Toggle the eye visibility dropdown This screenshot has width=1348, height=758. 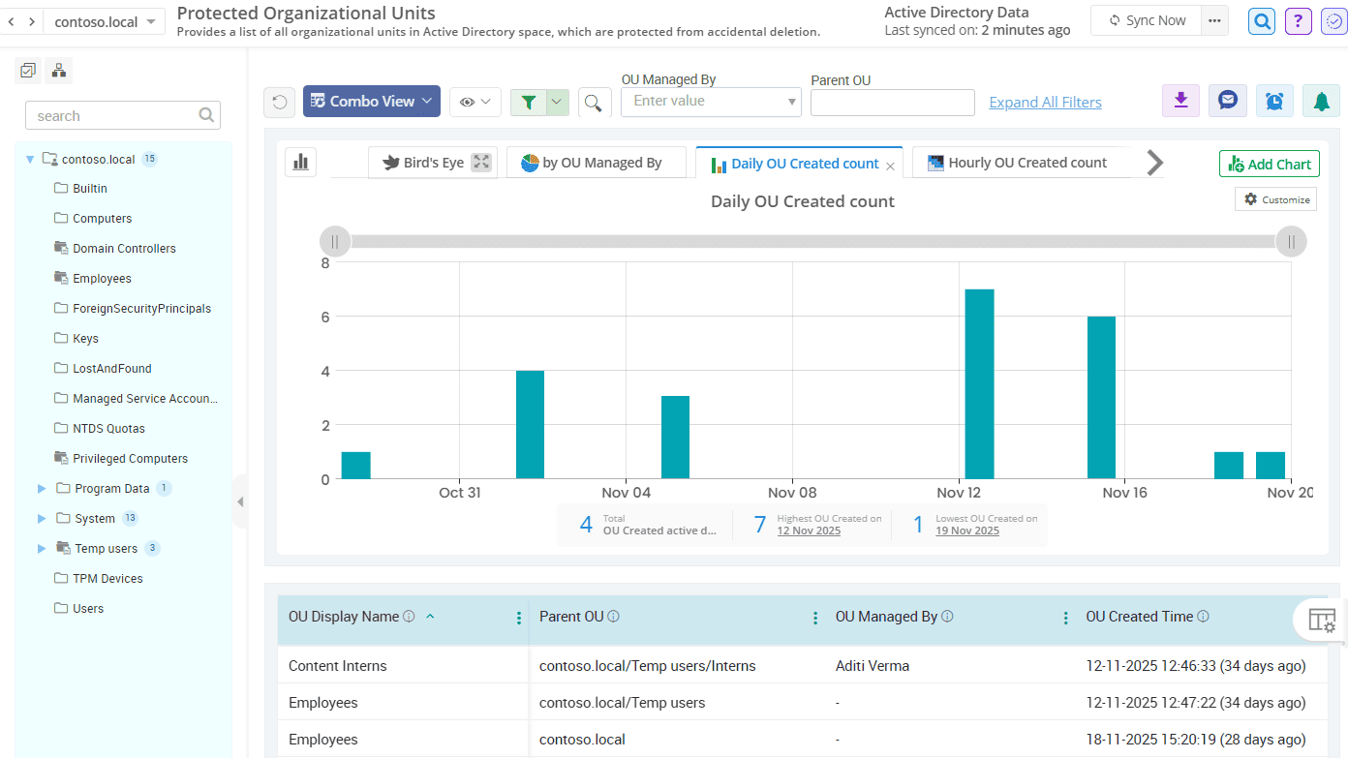coord(475,102)
